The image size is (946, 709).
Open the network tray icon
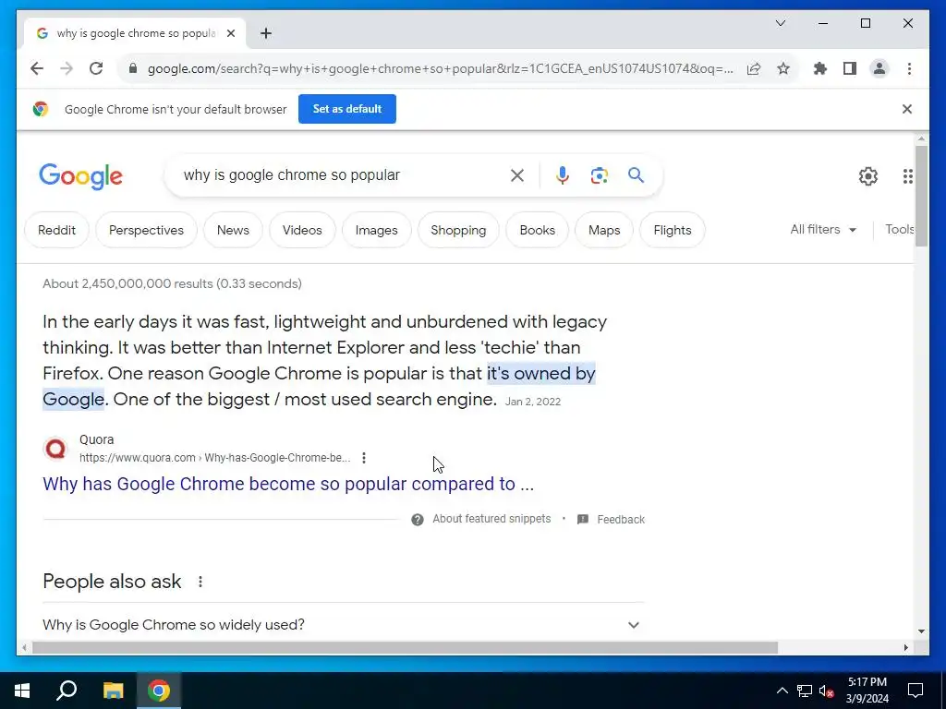coord(805,691)
